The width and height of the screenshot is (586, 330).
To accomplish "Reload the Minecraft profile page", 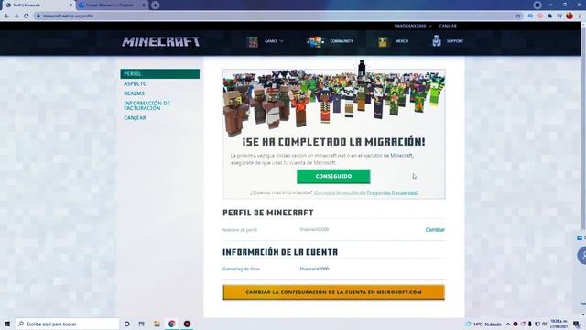I will tap(26, 16).
